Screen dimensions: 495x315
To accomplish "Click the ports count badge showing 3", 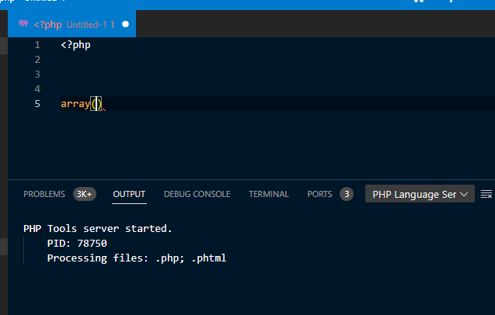I will (x=347, y=194).
